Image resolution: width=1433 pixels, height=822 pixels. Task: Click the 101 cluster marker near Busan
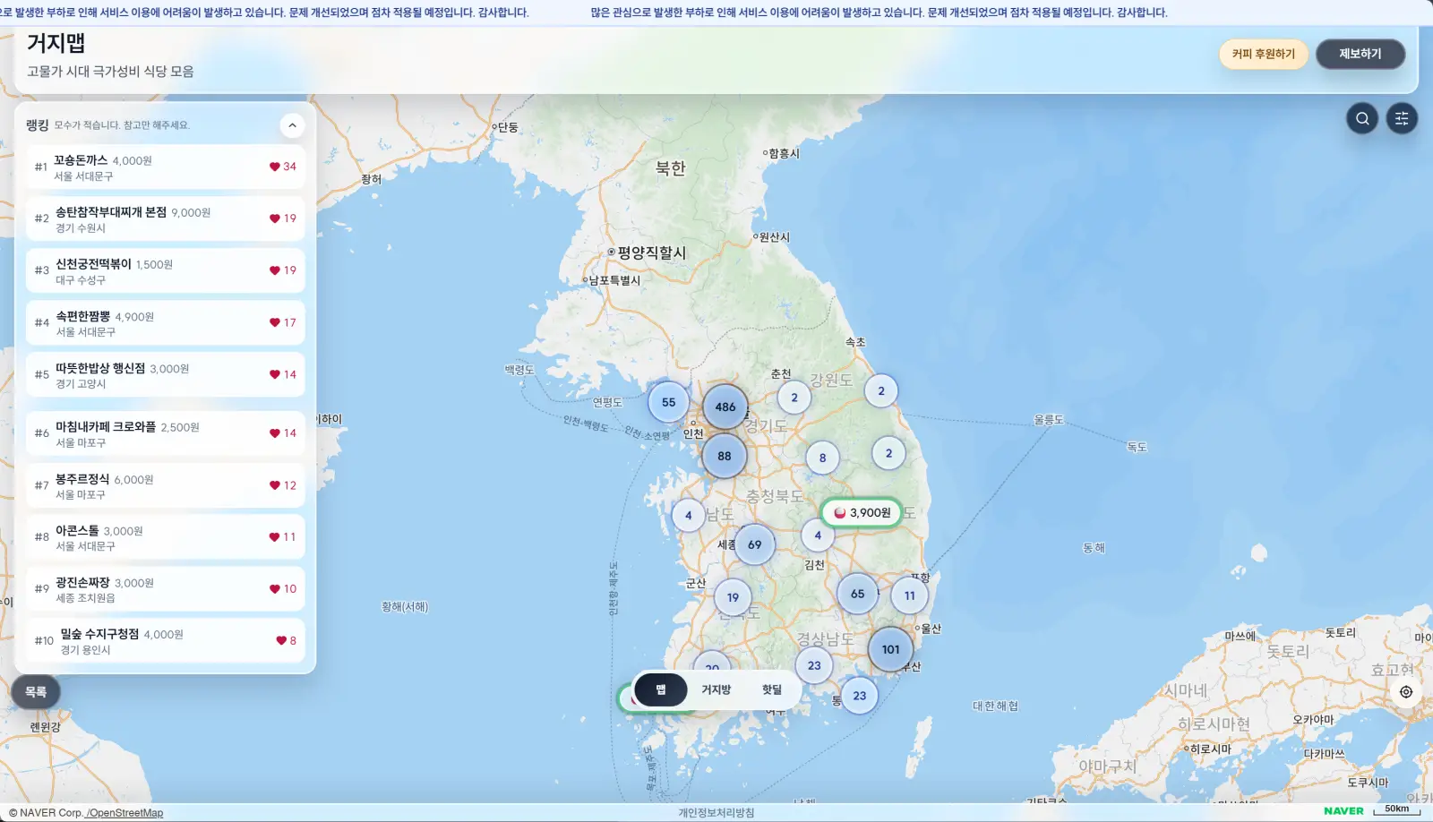889,649
